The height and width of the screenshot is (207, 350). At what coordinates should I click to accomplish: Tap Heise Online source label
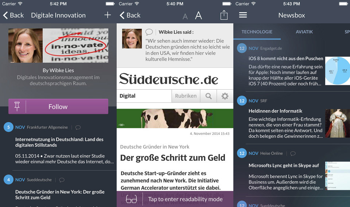[x=271, y=153]
